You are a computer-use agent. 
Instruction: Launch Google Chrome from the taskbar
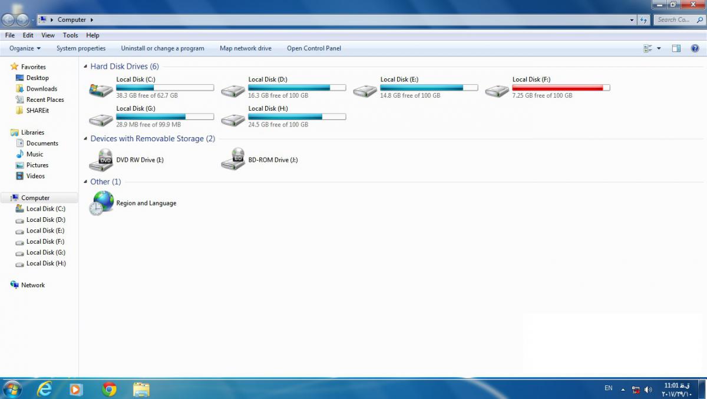click(109, 389)
